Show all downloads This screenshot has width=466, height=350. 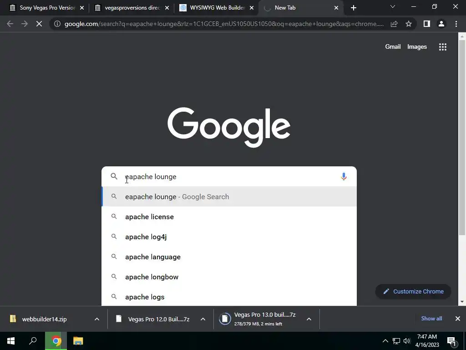click(431, 319)
